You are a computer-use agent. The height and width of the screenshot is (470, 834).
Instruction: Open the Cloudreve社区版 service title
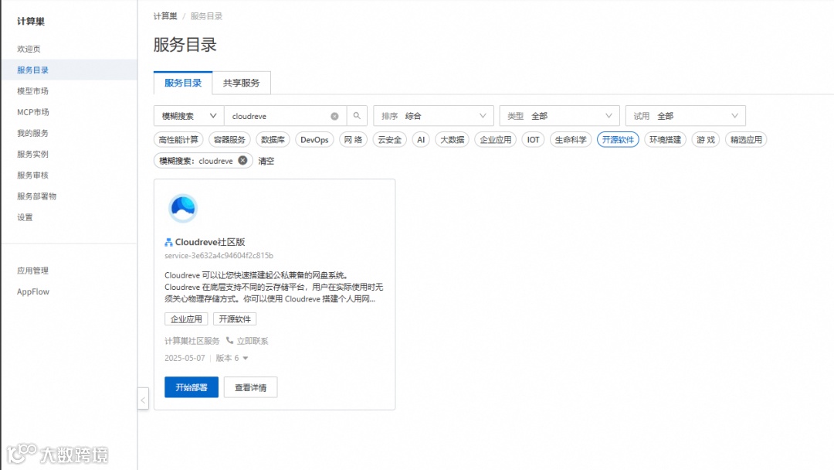click(x=210, y=242)
